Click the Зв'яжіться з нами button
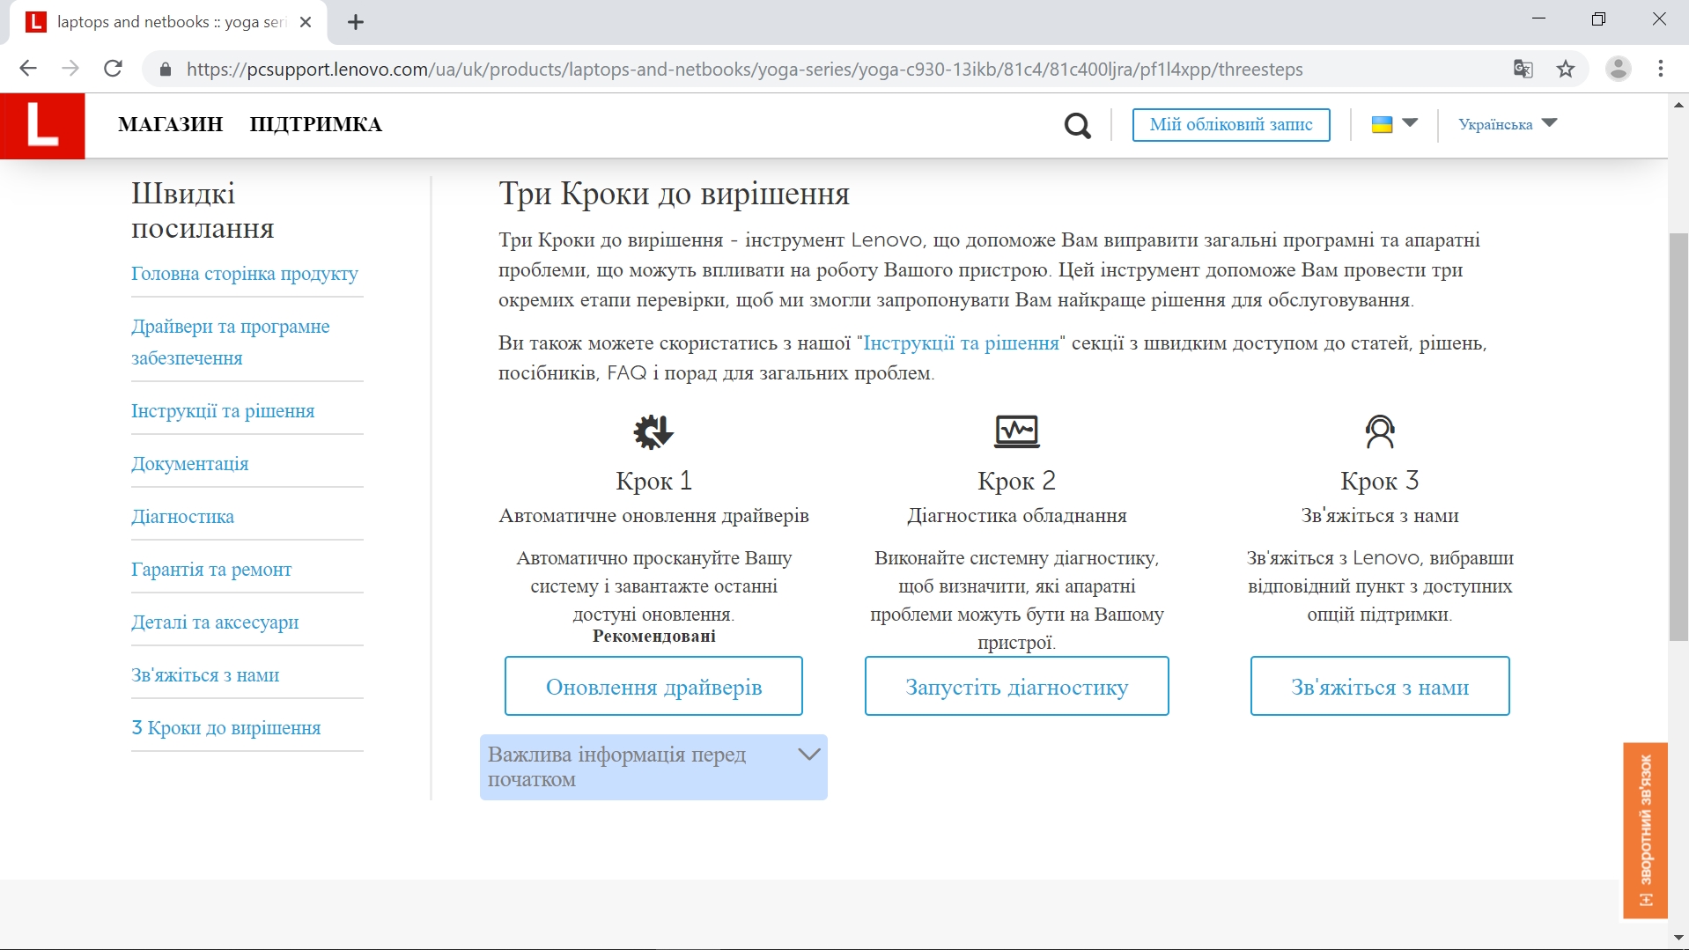 pyautogui.click(x=1380, y=687)
